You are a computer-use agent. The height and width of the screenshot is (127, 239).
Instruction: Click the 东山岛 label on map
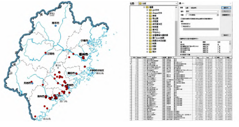(47, 119)
